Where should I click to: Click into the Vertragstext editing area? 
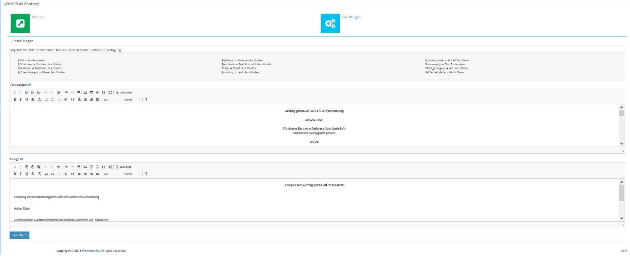(x=314, y=125)
